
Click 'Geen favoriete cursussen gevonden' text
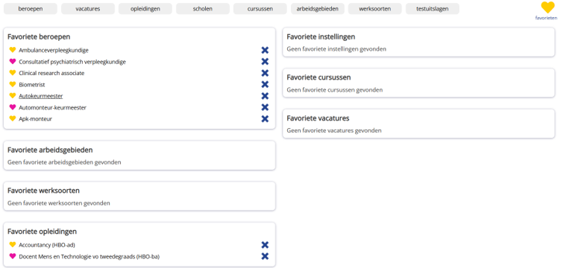pos(334,90)
